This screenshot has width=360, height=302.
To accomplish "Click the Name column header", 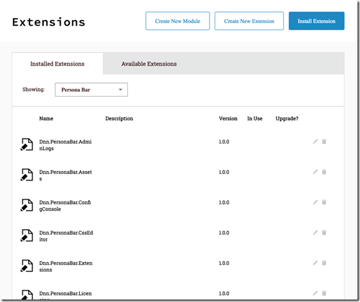I will [46, 119].
